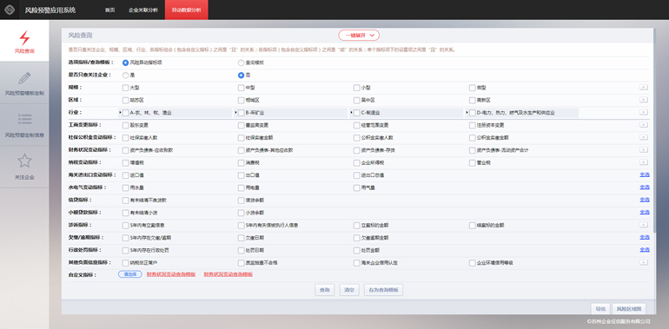
Task: Check the 大型 scale checkbox
Action: [x=125, y=88]
